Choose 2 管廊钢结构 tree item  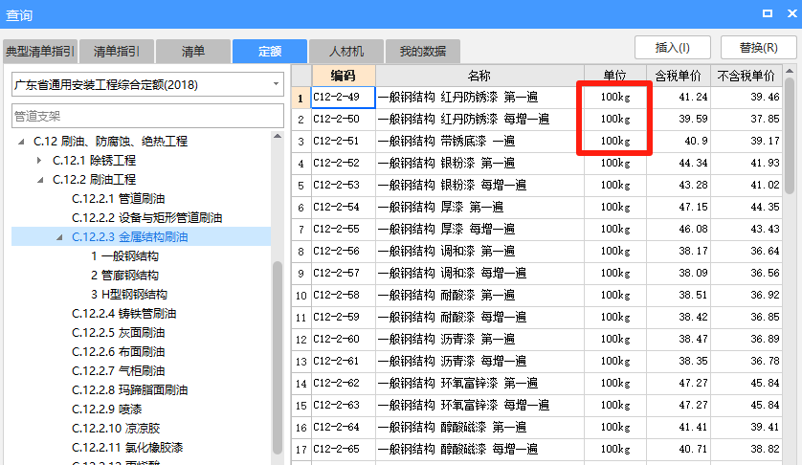[124, 276]
